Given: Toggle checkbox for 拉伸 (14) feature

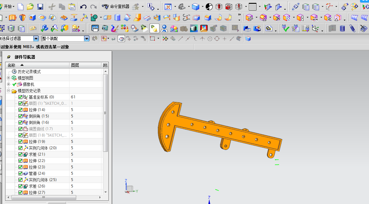Looking at the screenshot, I should 20,110.
